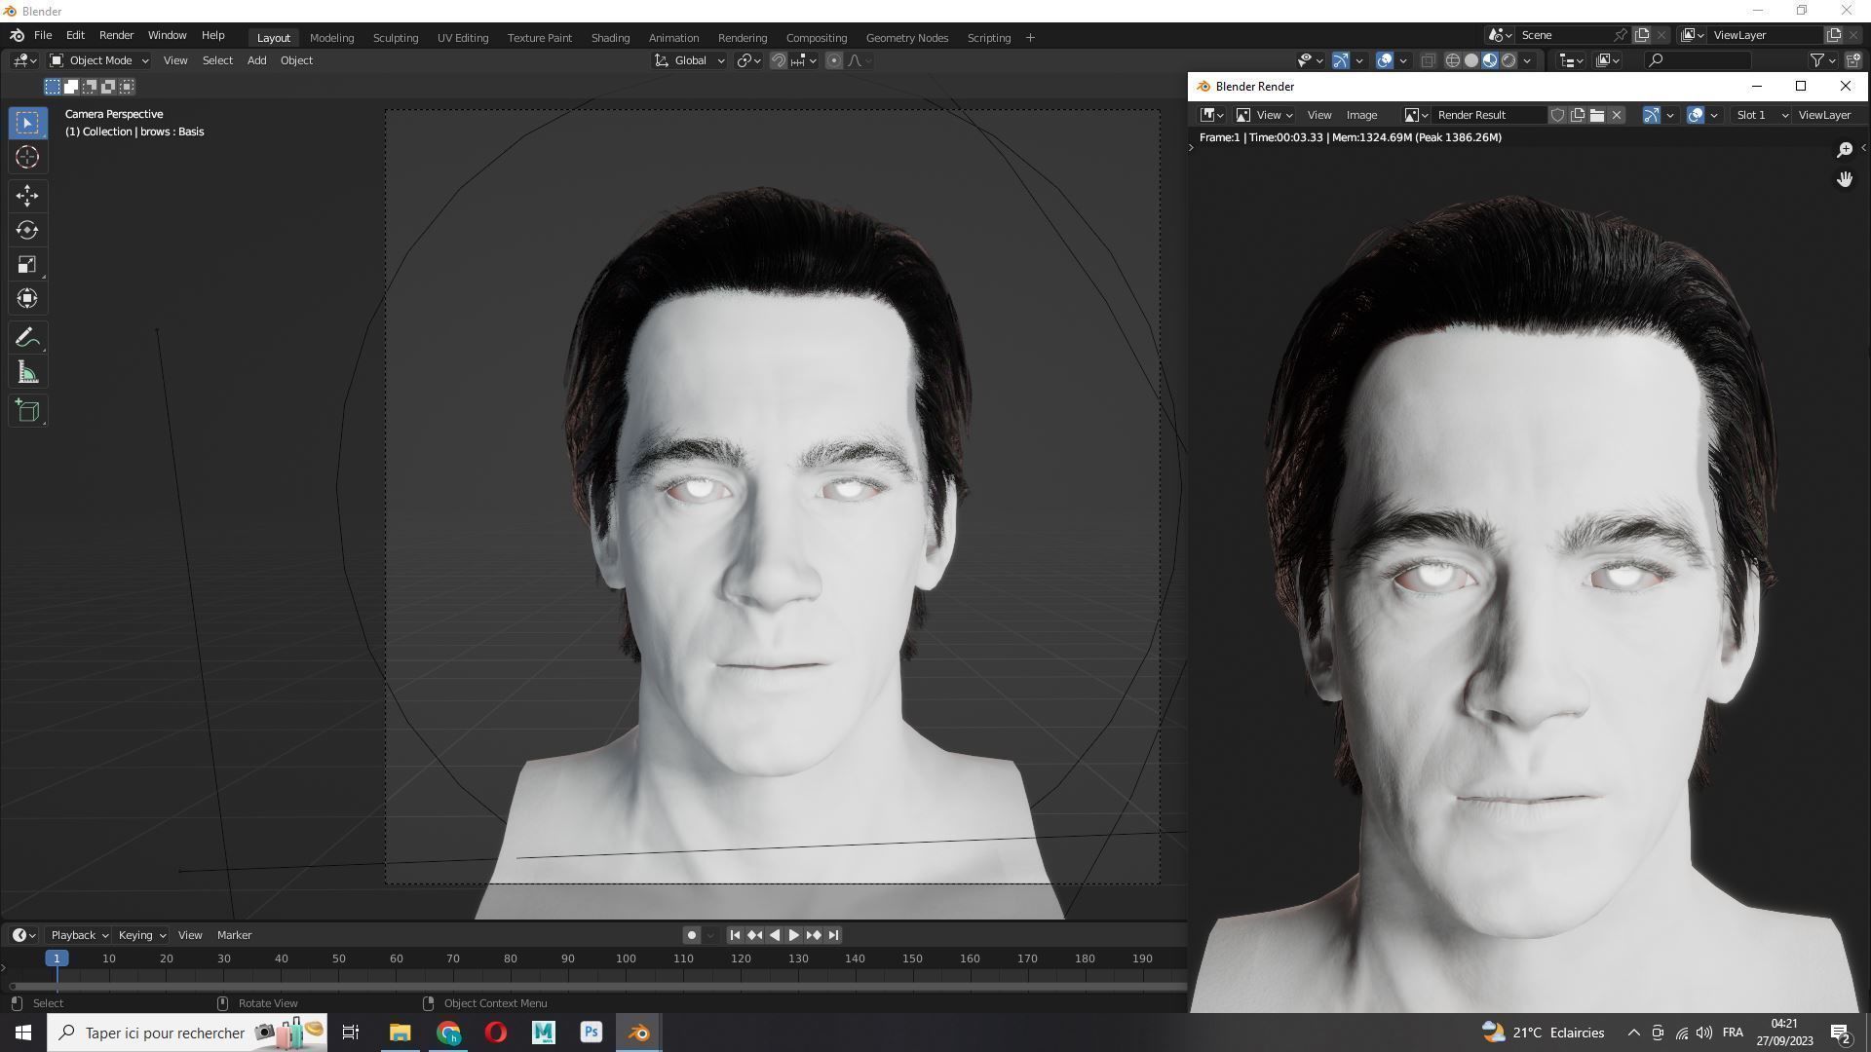This screenshot has width=1871, height=1052.
Task: Pin the Scene with pin icon
Action: [1621, 35]
